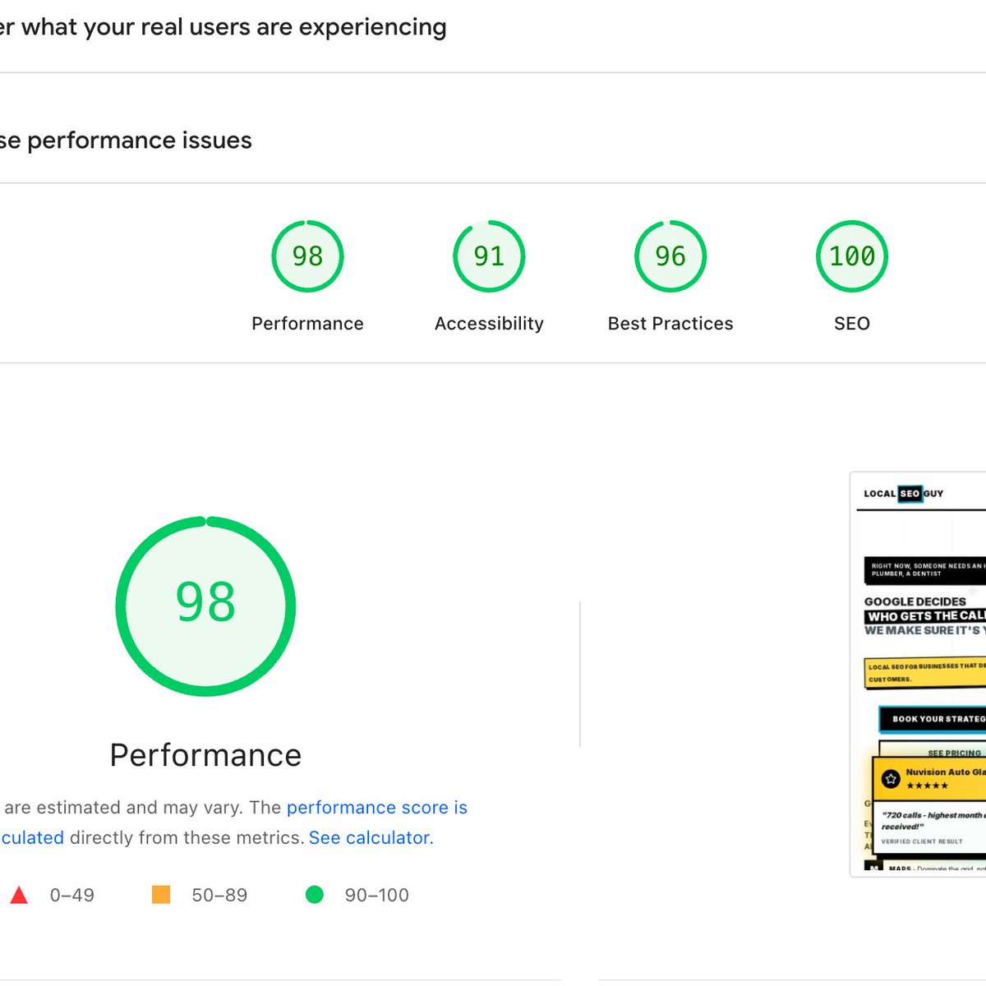Select the Accessibility category label

point(489,324)
